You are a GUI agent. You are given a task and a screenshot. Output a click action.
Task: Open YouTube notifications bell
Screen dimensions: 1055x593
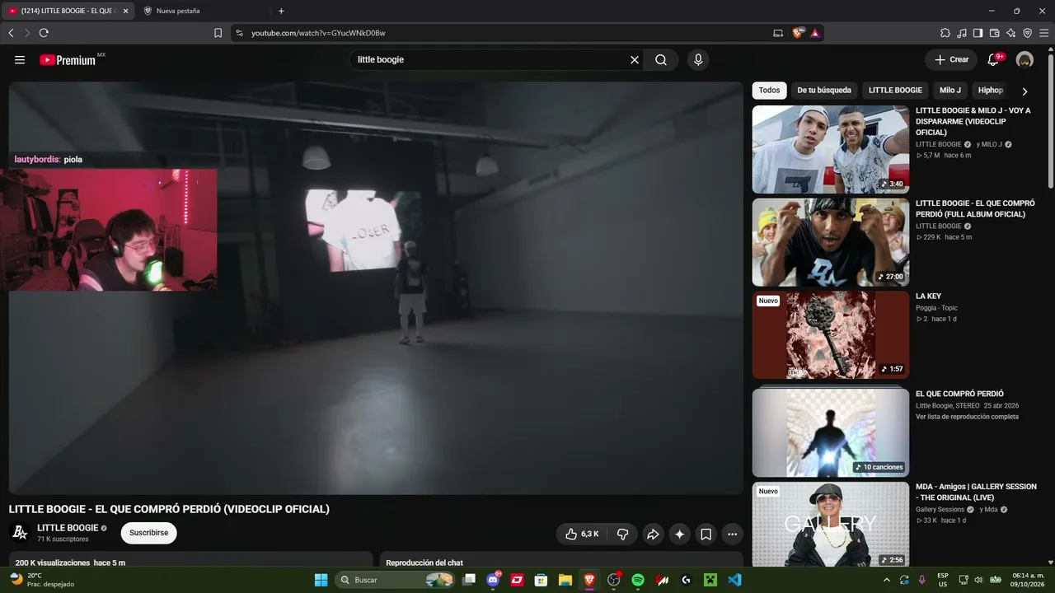(993, 60)
